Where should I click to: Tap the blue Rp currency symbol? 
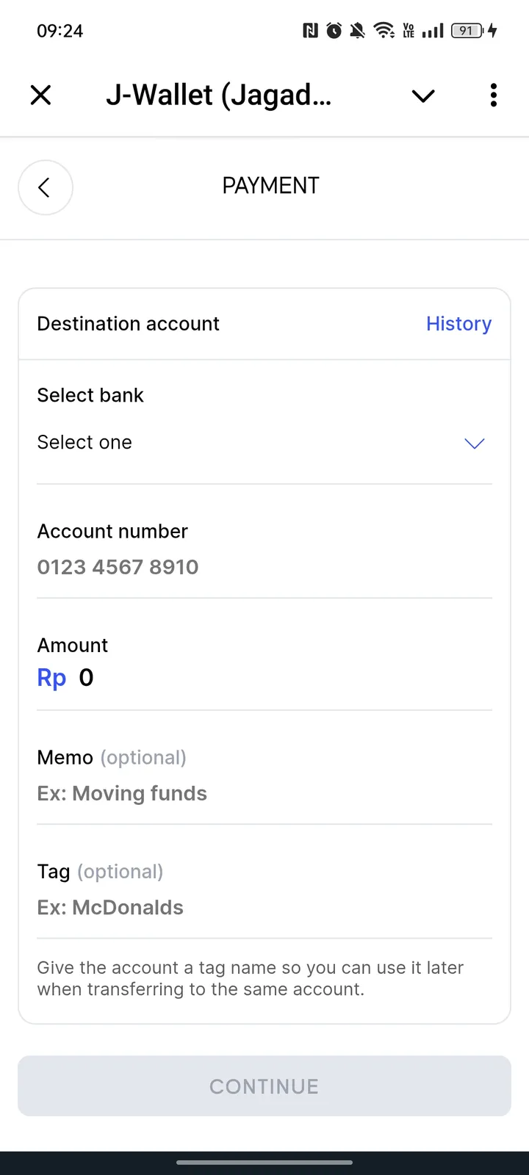point(51,678)
